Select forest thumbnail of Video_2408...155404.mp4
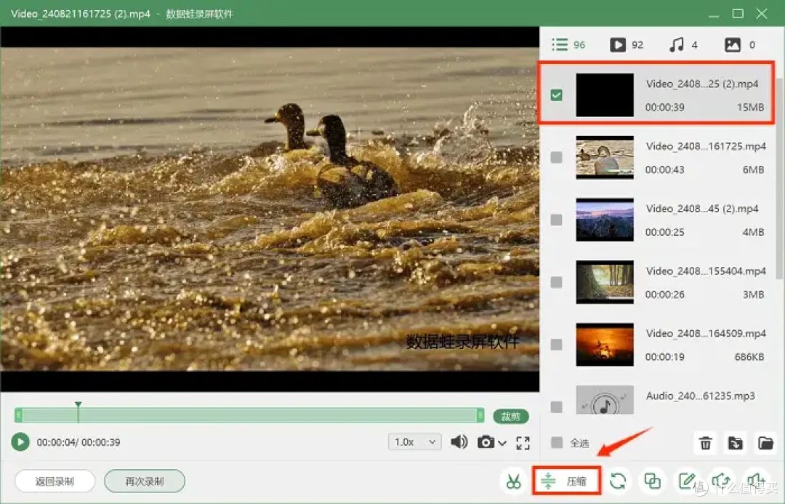785x504 pixels. click(x=605, y=282)
